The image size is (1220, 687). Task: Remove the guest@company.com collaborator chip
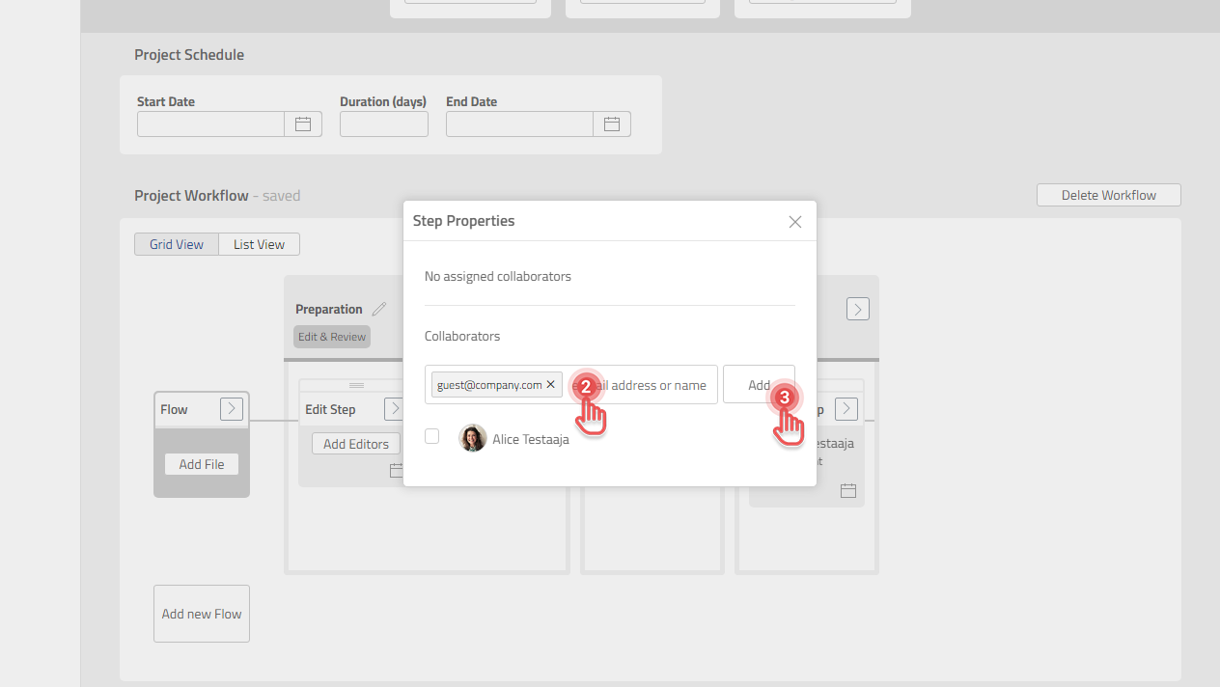click(x=550, y=384)
